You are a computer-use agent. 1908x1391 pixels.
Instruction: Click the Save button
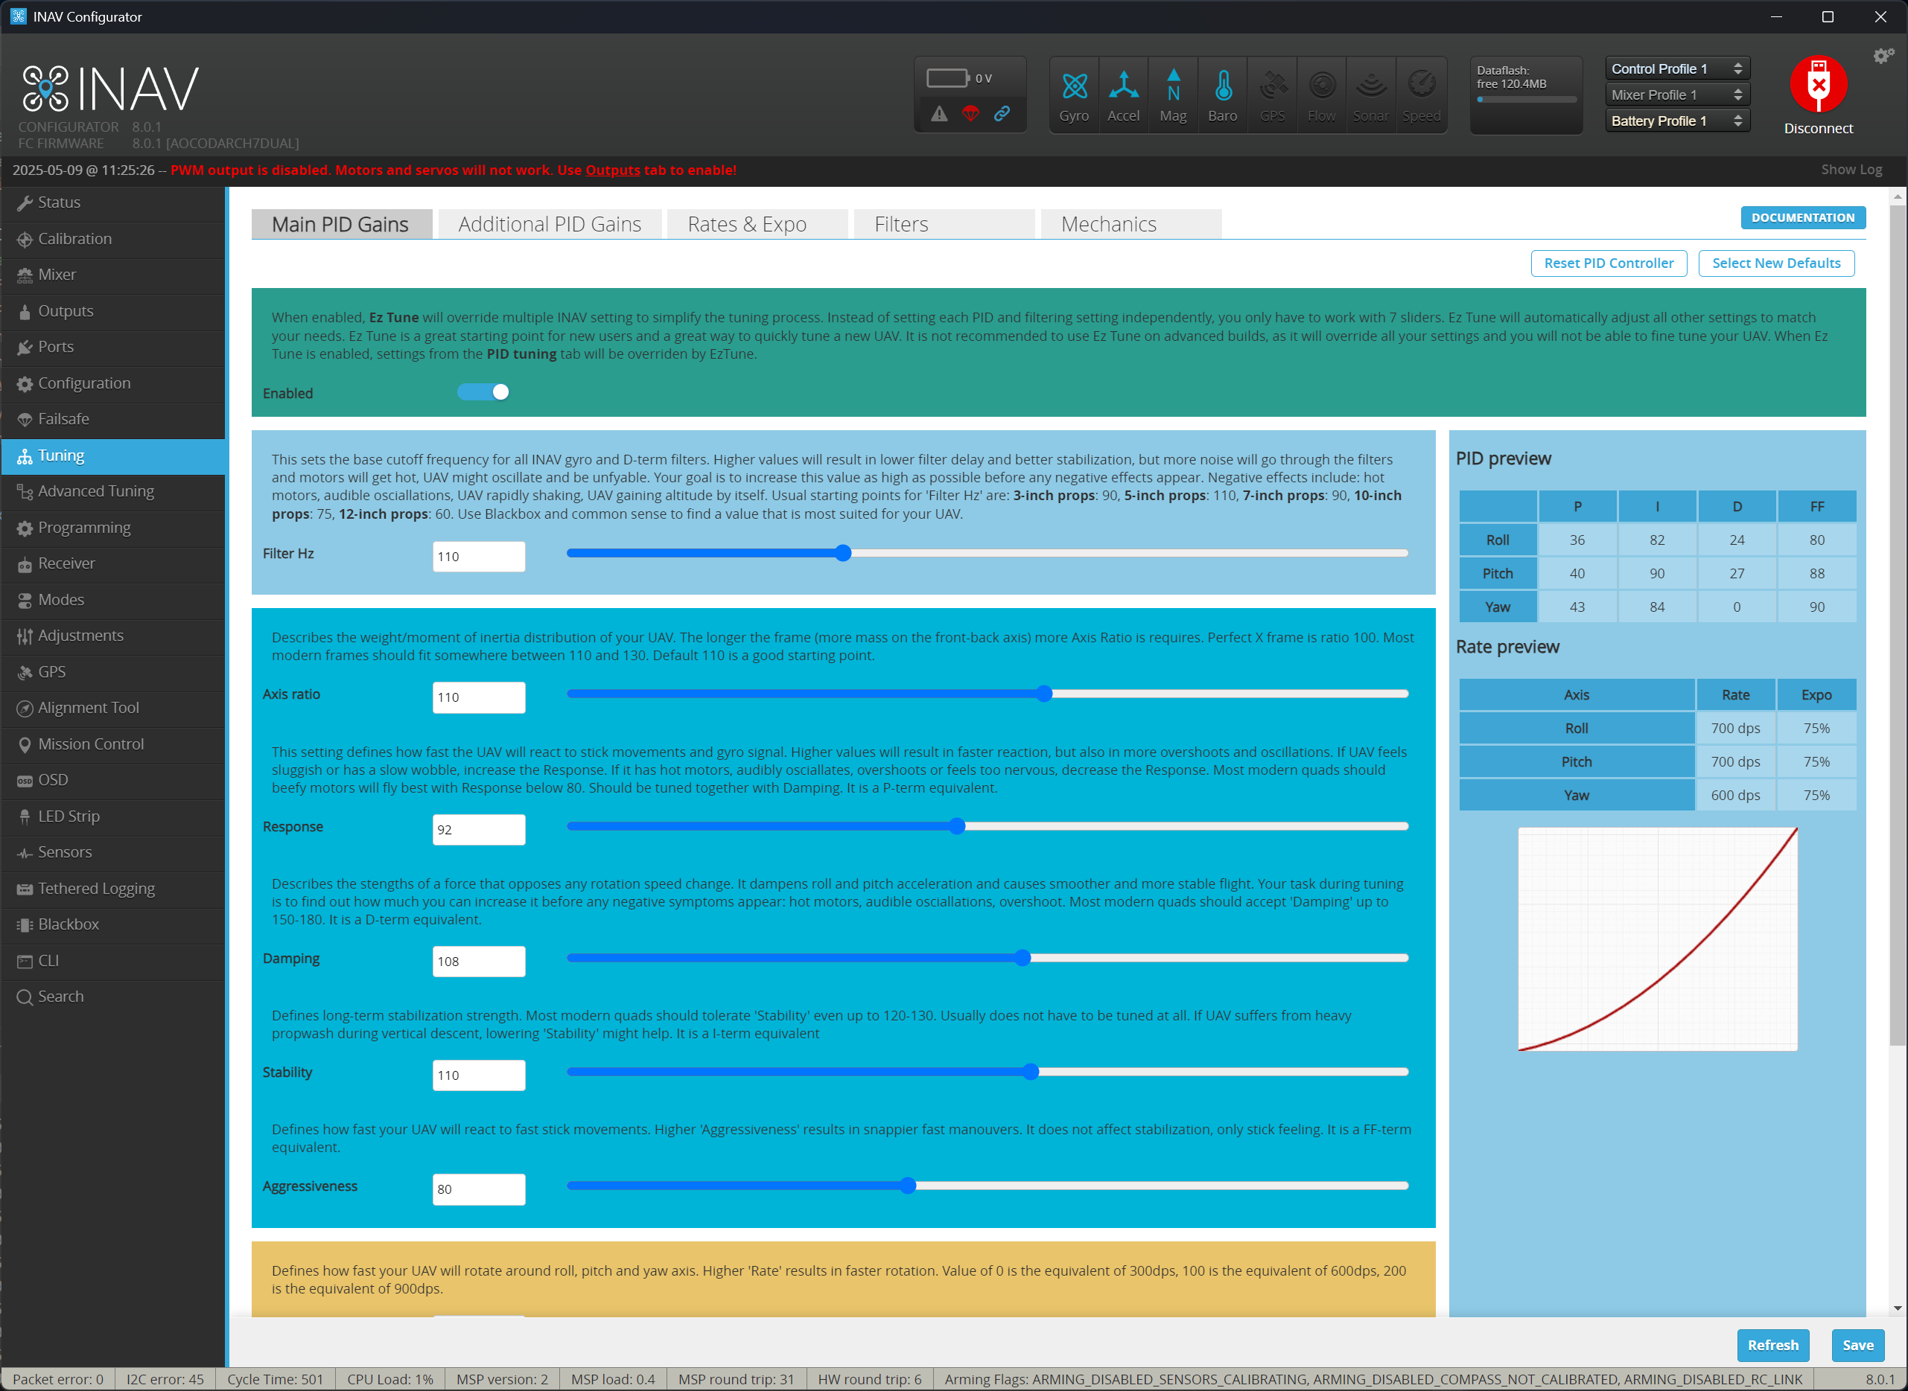pos(1858,1346)
